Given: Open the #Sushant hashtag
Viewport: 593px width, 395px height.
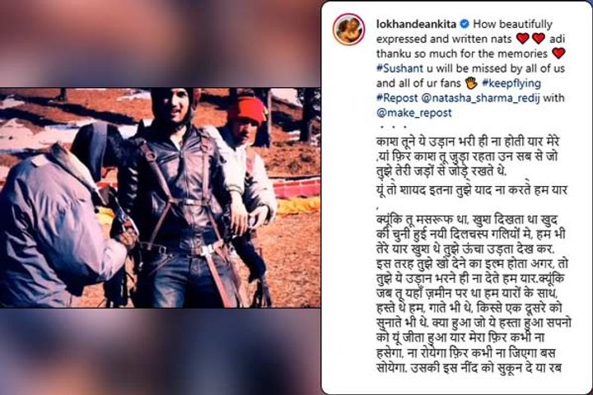Looking at the screenshot, I should pos(399,68).
